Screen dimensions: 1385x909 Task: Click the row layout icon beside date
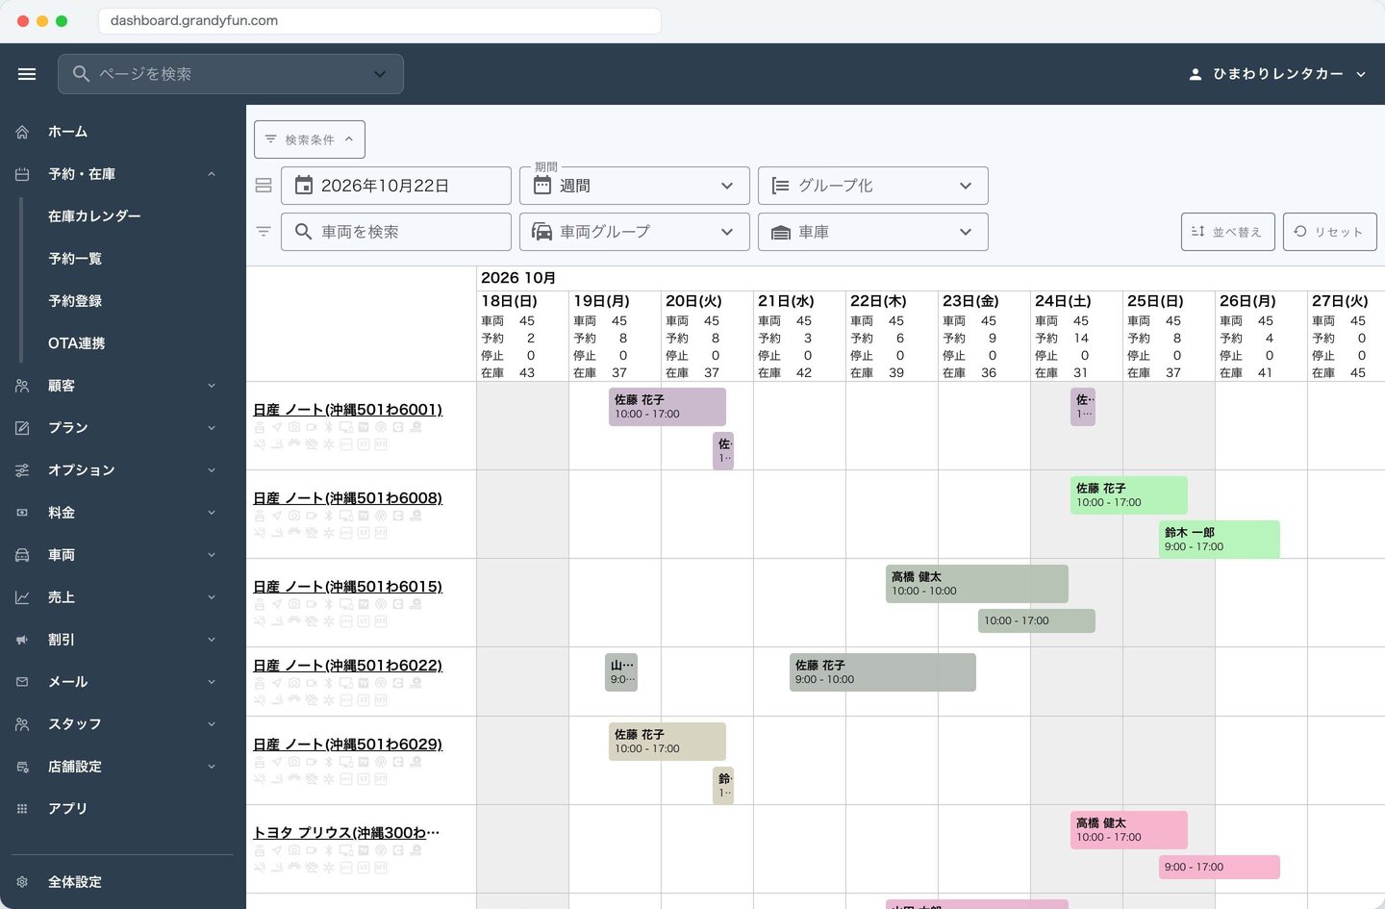pyautogui.click(x=264, y=186)
